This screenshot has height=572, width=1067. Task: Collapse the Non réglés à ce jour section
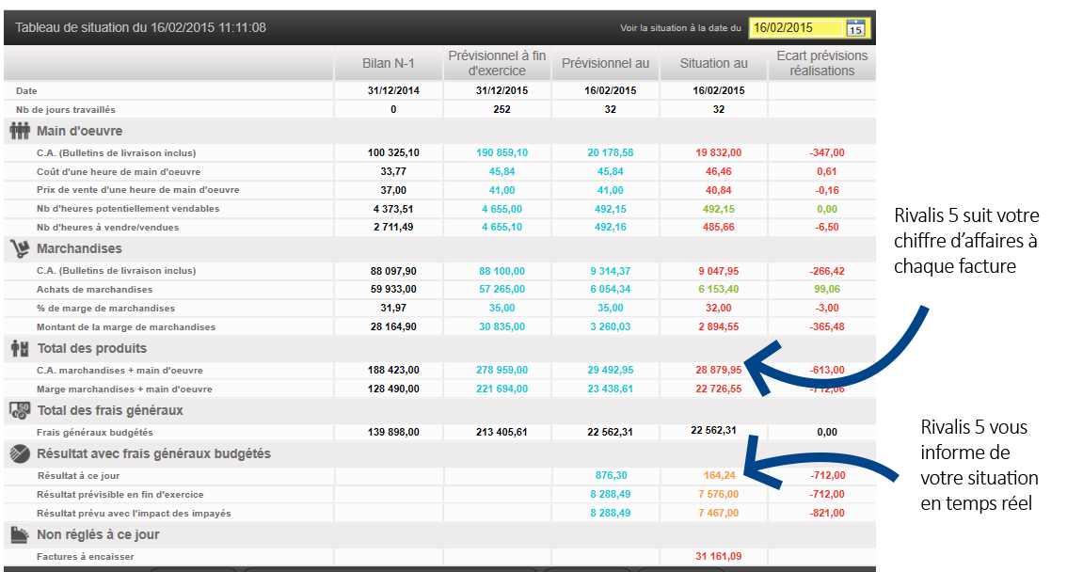pyautogui.click(x=98, y=534)
